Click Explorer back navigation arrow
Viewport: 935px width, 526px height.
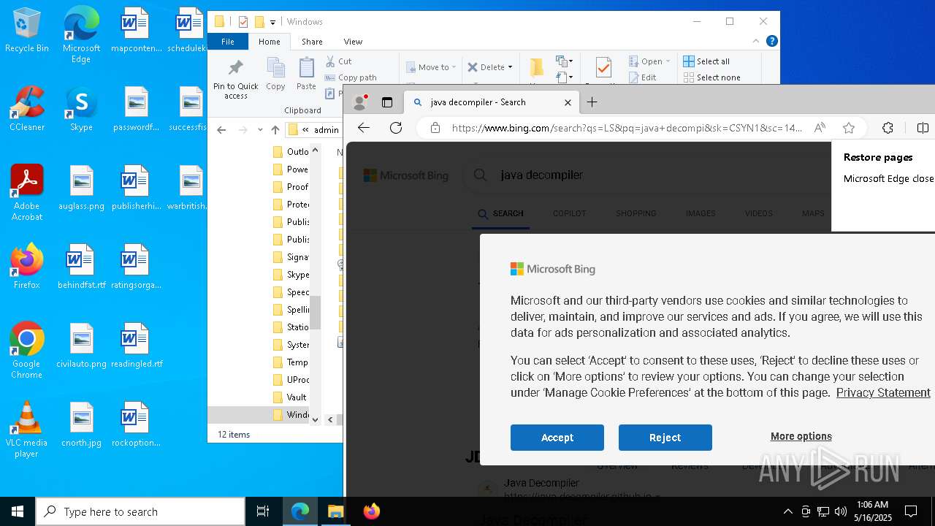(x=221, y=130)
